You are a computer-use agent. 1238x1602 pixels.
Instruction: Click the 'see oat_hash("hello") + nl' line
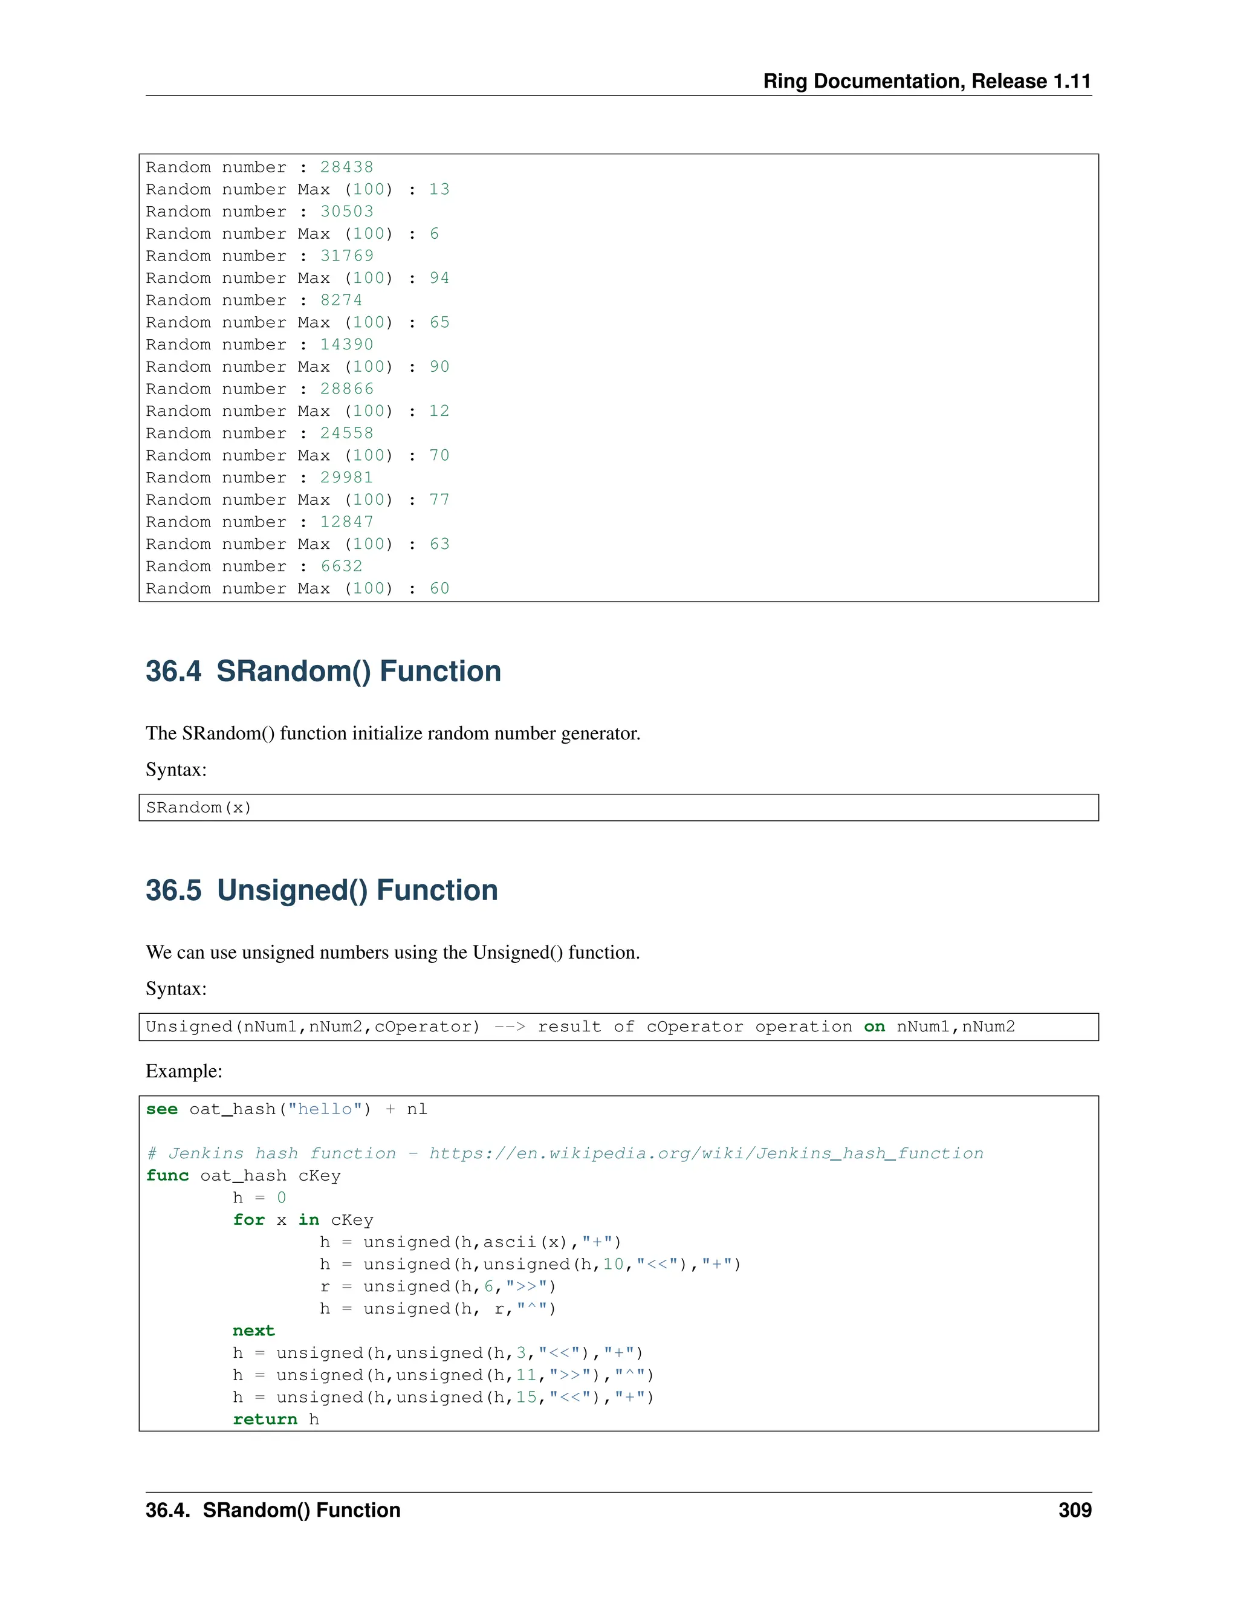[x=286, y=1108]
